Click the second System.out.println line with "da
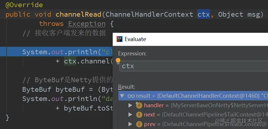 (x=67, y=99)
